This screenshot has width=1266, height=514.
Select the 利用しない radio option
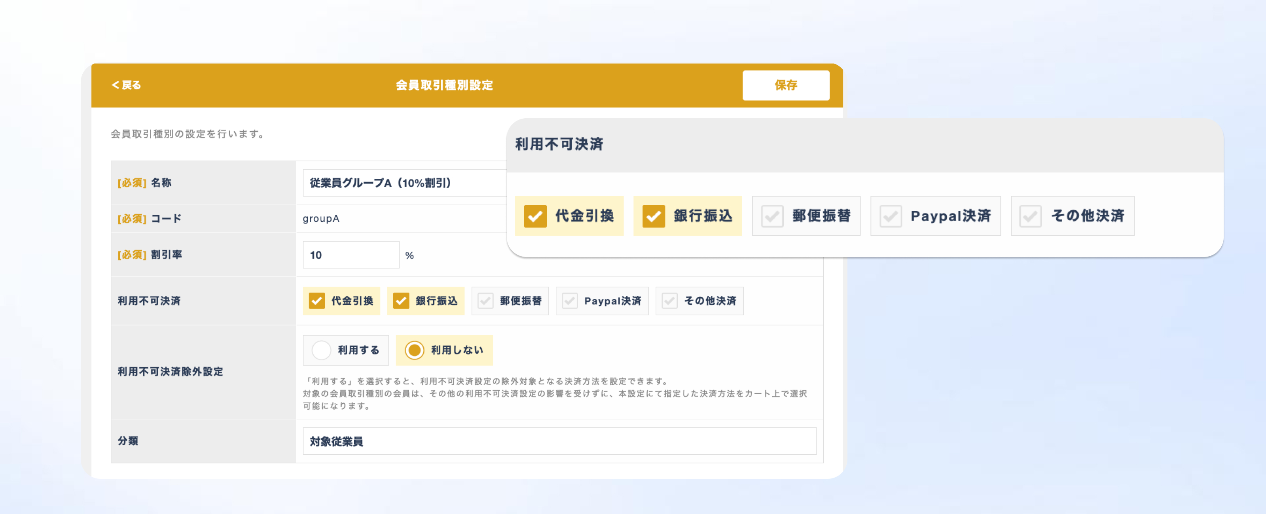click(414, 350)
